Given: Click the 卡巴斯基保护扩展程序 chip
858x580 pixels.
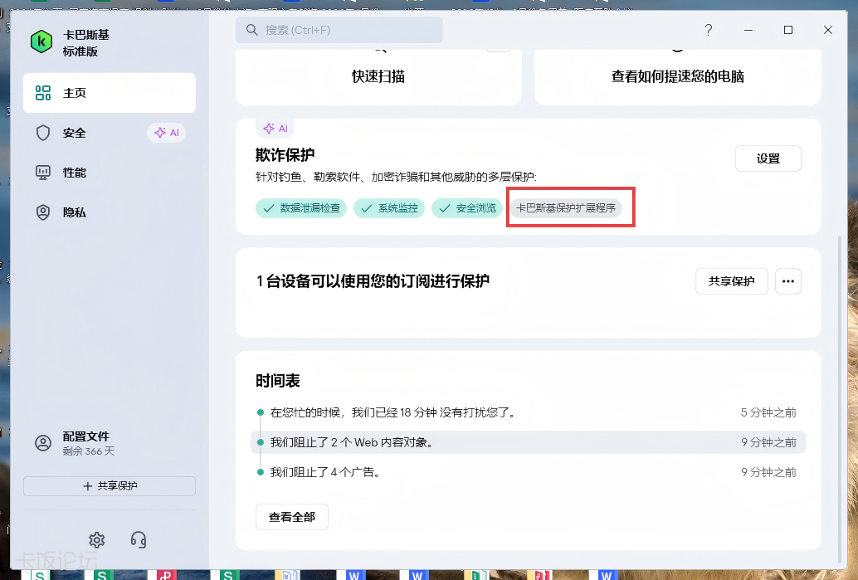Looking at the screenshot, I should pyautogui.click(x=566, y=208).
